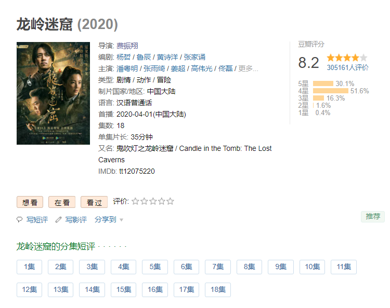Open short reviews for episode 1集
The height and width of the screenshot is (308, 390).
point(29,267)
